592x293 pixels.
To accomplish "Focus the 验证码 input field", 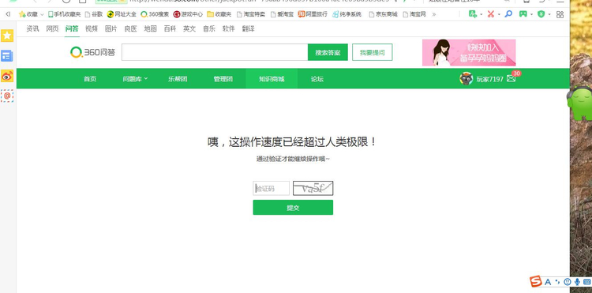I will click(271, 189).
